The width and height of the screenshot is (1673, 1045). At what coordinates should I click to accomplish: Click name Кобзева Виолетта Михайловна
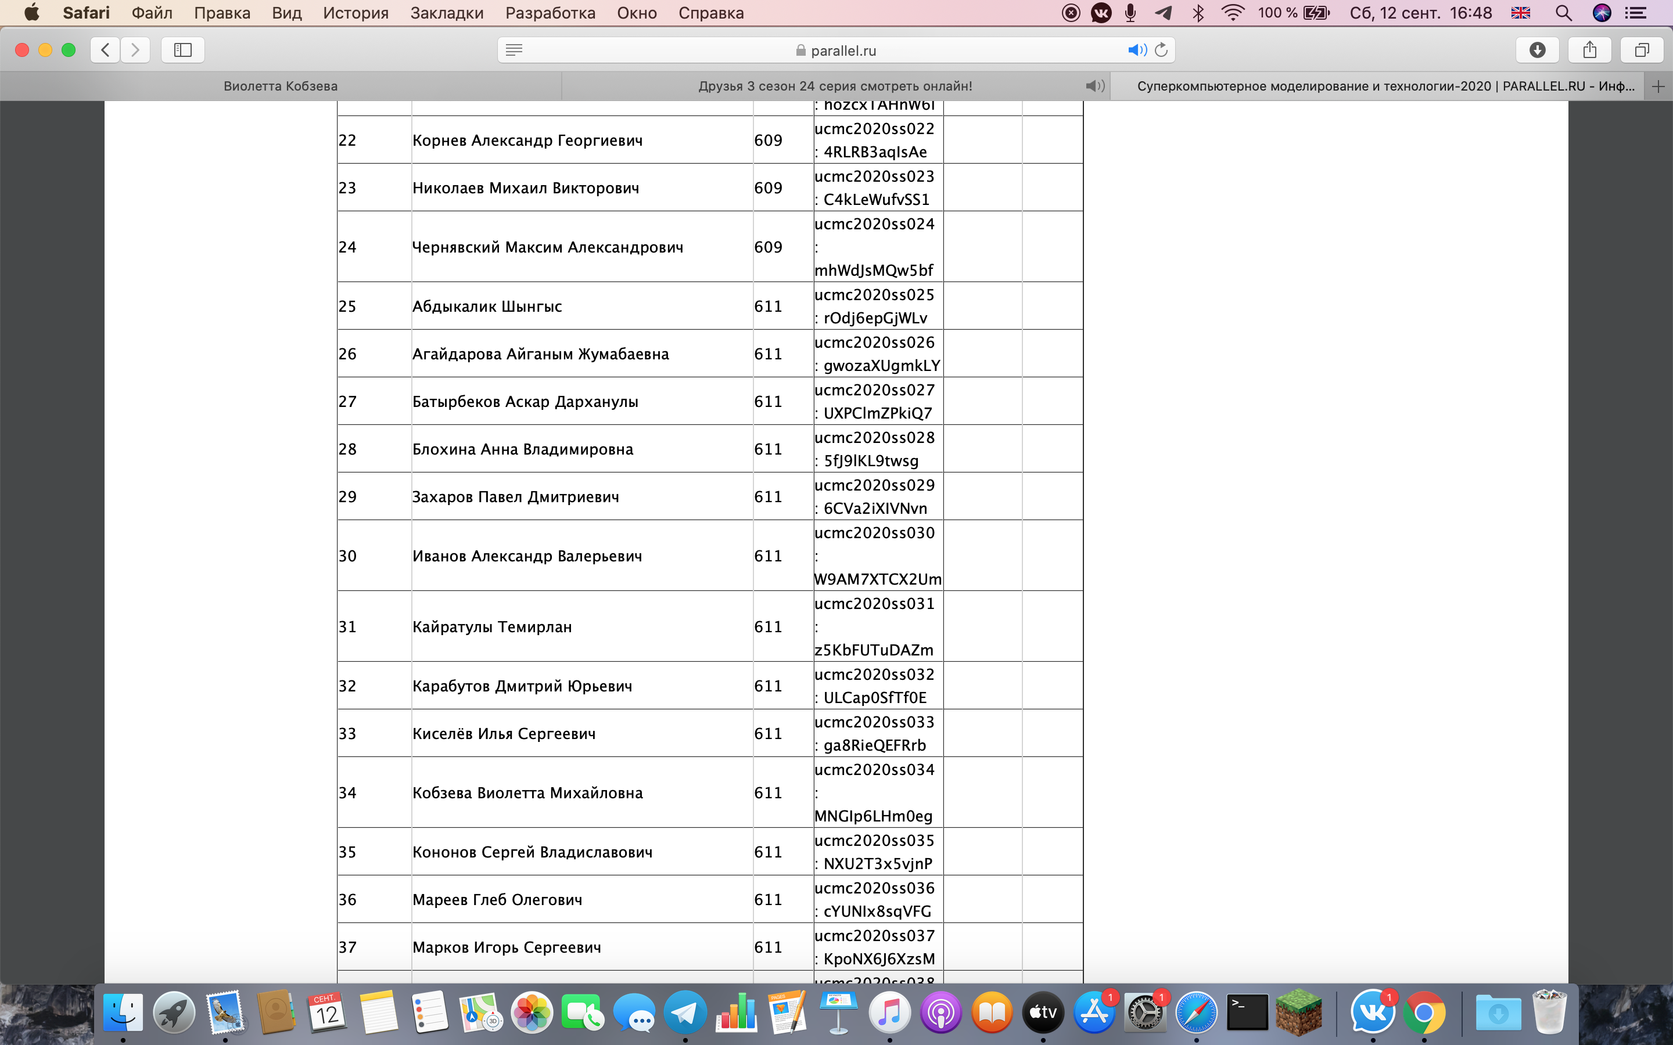[x=527, y=792]
